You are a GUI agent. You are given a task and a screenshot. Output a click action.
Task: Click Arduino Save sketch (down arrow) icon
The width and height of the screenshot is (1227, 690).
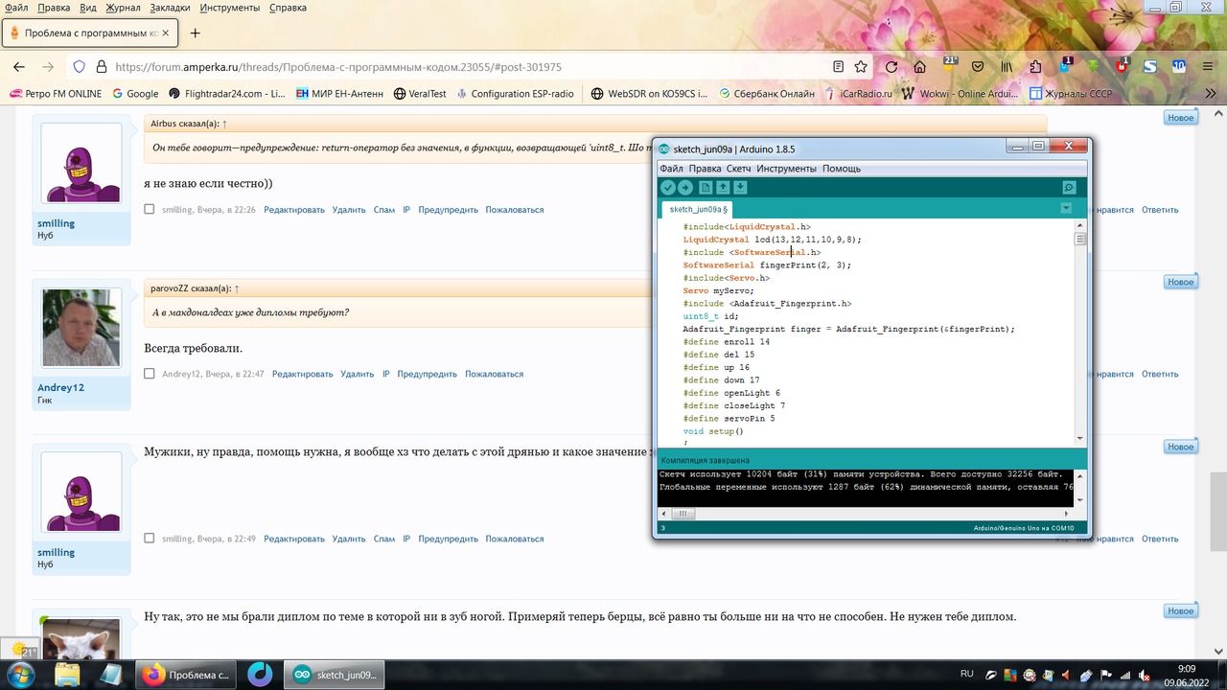coord(740,188)
